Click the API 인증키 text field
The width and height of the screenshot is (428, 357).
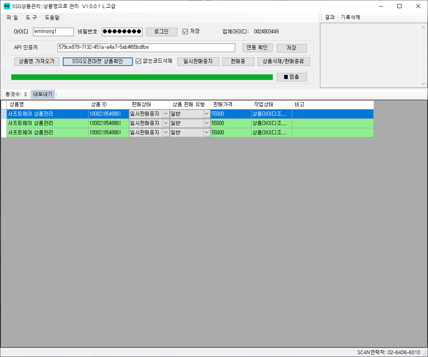click(x=146, y=48)
